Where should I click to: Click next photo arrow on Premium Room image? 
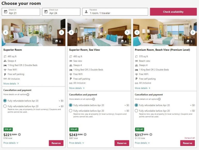pos(193,32)
